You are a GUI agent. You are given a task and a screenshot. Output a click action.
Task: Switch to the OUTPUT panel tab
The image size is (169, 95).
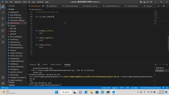(x=45, y=64)
